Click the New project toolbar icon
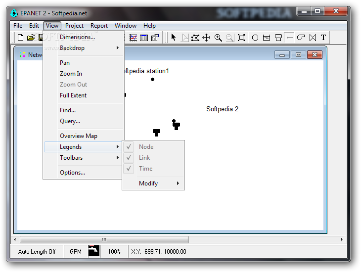 point(20,38)
